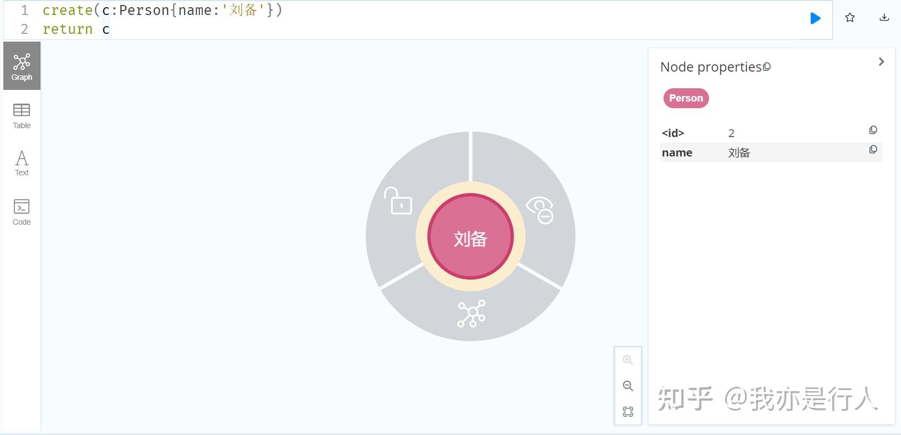Click the 刘备 node circle
The width and height of the screenshot is (901, 435).
pyautogui.click(x=470, y=237)
